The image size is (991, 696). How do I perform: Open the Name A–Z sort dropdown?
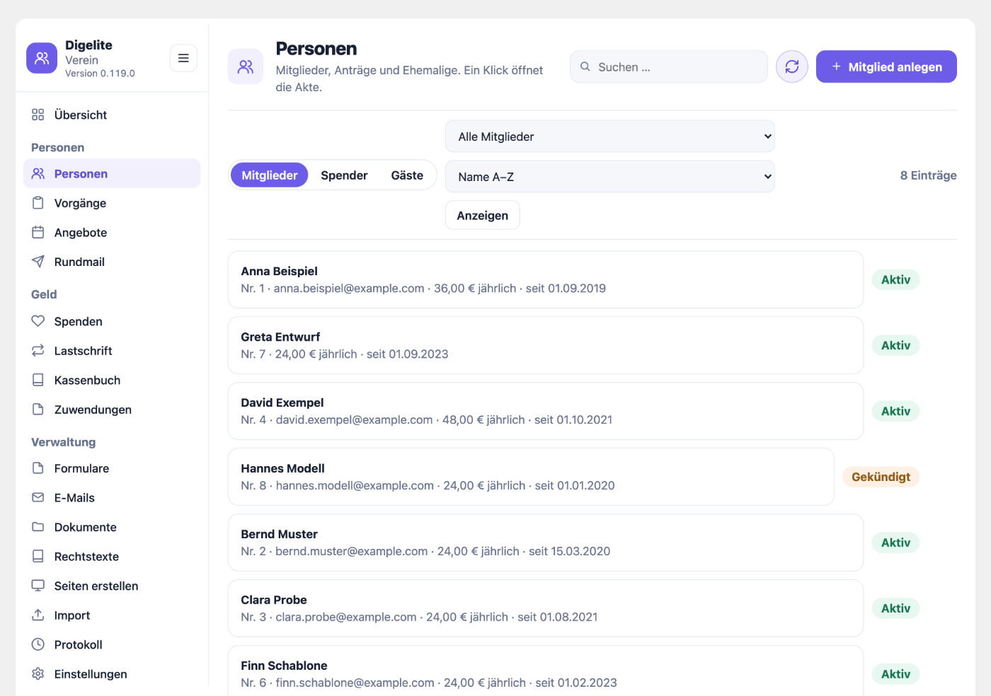tap(610, 177)
